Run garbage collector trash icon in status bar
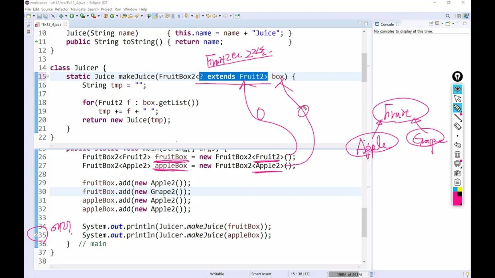Image resolution: width=495 pixels, height=278 pixels. coord(371,274)
